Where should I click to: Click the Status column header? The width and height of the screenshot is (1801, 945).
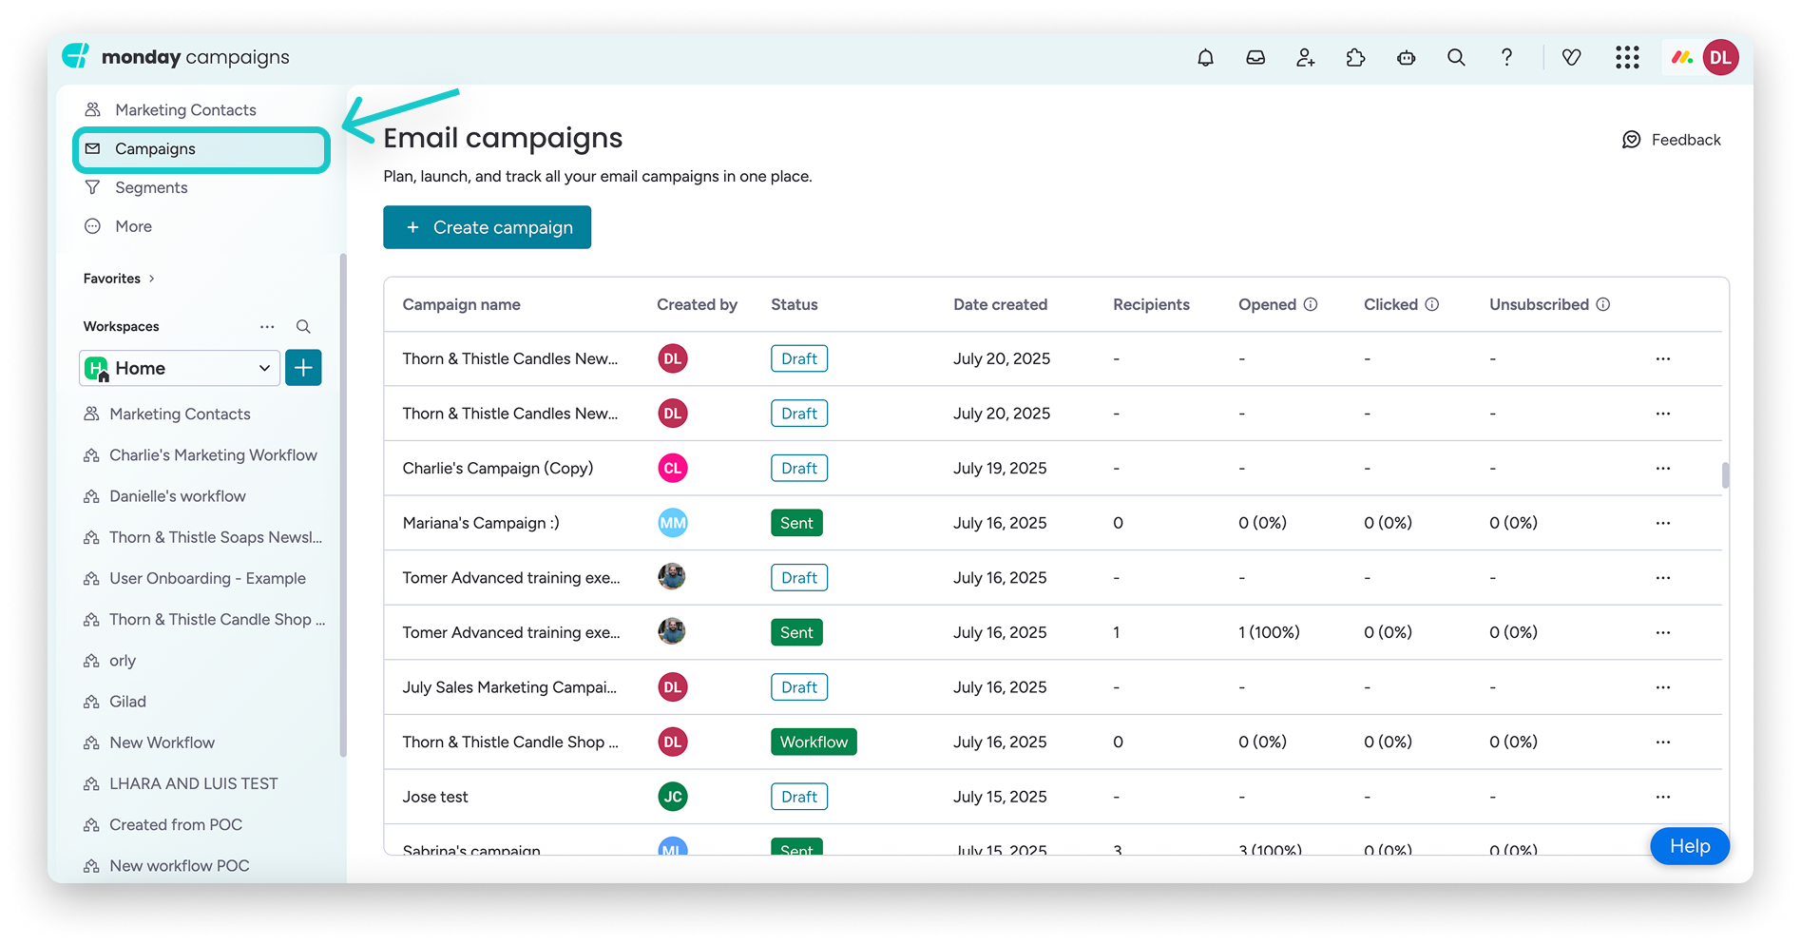coord(795,304)
